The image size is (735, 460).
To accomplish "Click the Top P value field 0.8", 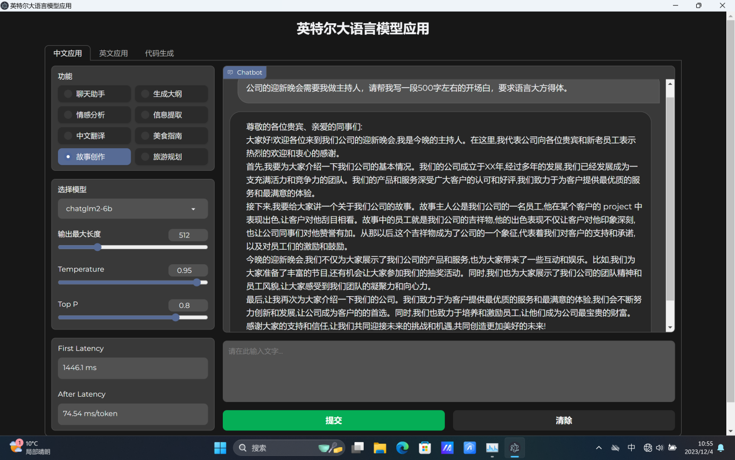I will [x=188, y=306].
